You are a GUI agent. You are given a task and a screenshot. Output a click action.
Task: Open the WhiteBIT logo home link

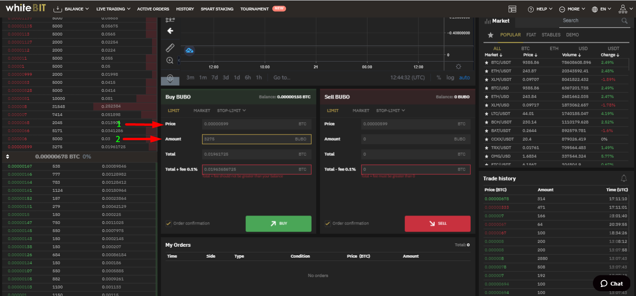click(x=25, y=8)
